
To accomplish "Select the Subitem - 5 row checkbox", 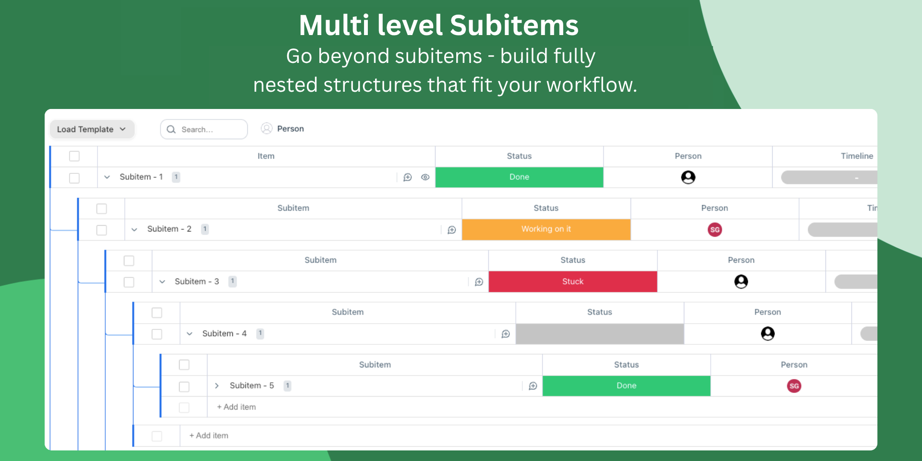I will click(x=184, y=387).
